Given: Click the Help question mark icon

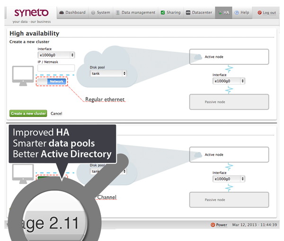Looking at the screenshot, I should (x=237, y=13).
